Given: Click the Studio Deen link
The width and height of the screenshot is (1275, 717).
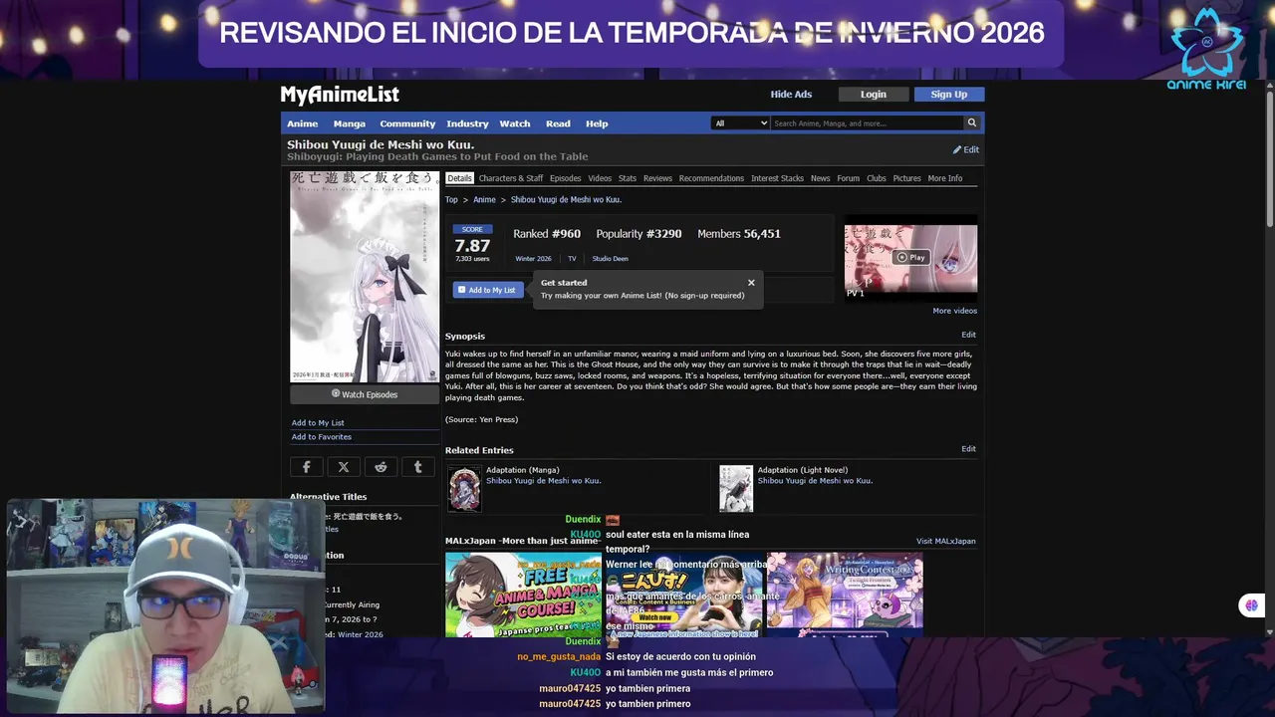Looking at the screenshot, I should pyautogui.click(x=610, y=258).
